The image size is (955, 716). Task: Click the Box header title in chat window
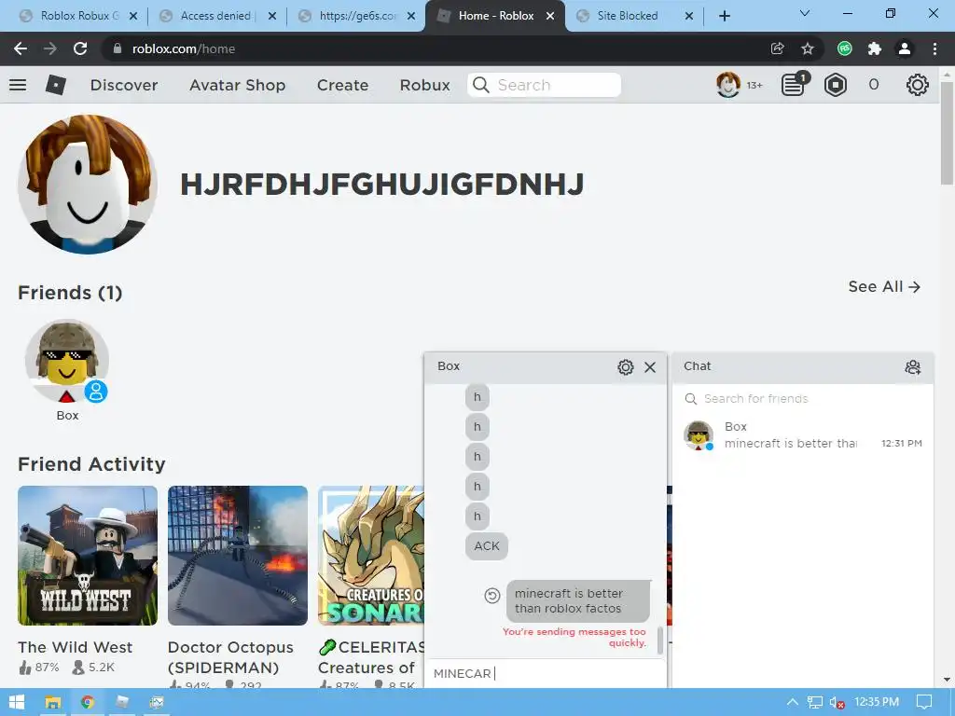449,365
